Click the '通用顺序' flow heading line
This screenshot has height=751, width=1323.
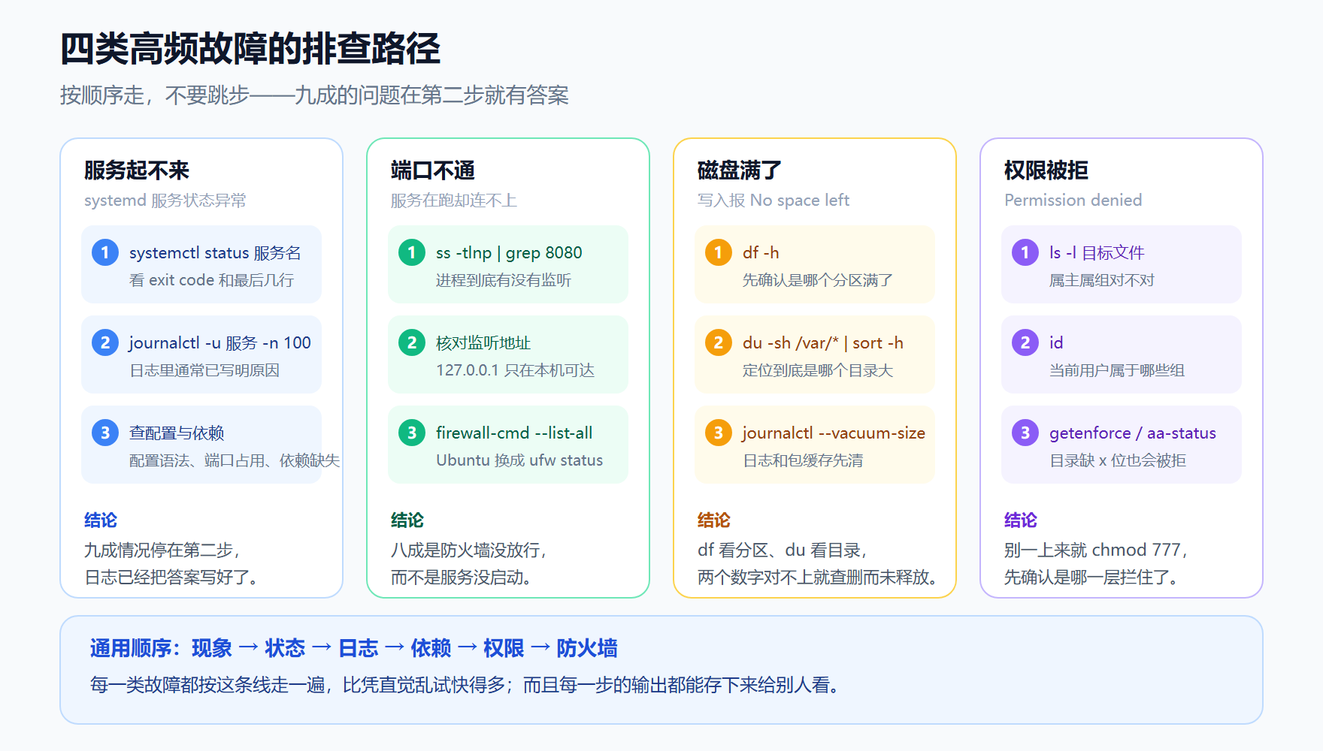point(354,648)
